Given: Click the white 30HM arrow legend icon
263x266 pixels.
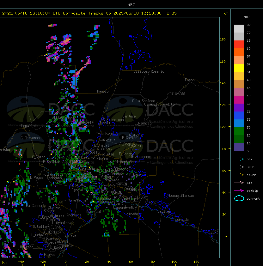Looking at the screenshot, I should pyautogui.click(x=239, y=167).
